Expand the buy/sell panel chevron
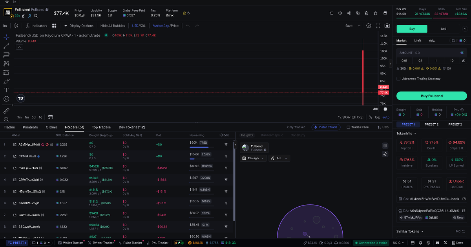The width and height of the screenshot is (471, 247). pyautogui.click(x=465, y=29)
